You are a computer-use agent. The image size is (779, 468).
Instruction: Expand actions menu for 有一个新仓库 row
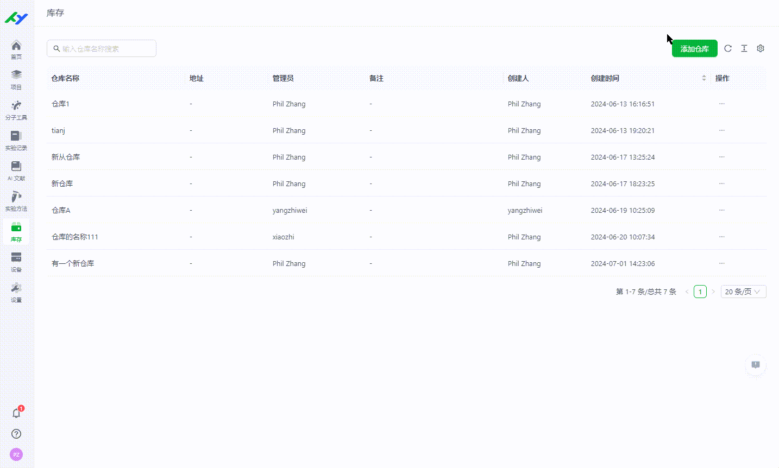tap(722, 263)
